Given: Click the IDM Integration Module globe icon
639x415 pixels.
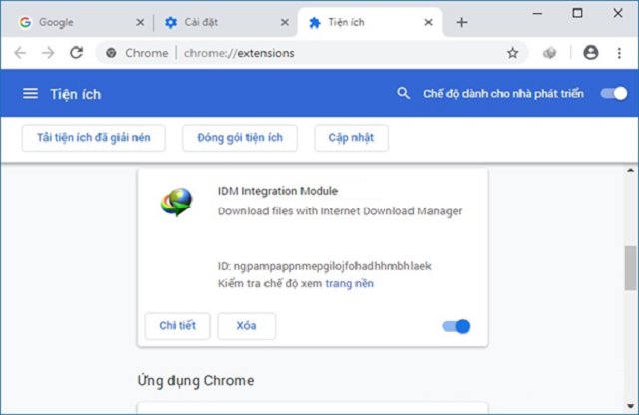Looking at the screenshot, I should click(x=176, y=202).
